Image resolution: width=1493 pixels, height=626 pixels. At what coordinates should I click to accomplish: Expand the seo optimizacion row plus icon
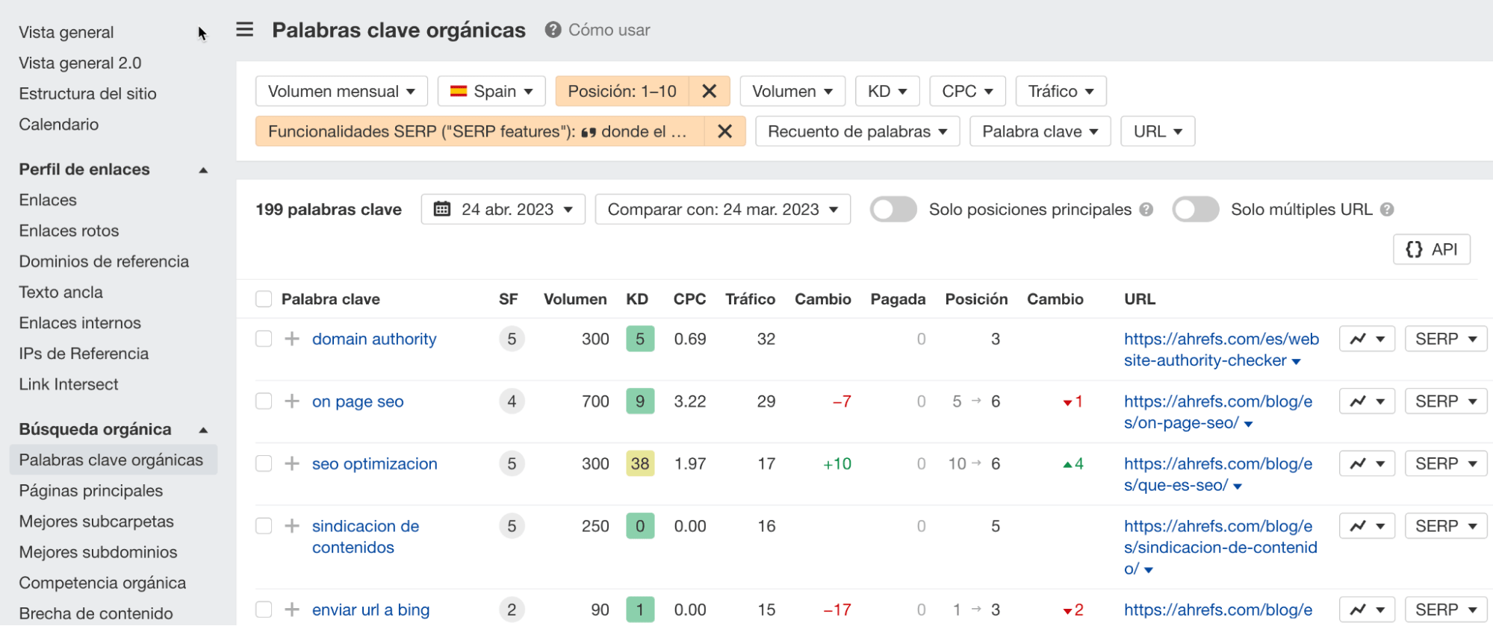(292, 464)
